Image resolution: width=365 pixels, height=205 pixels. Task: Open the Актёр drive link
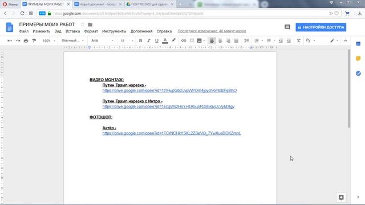172,133
